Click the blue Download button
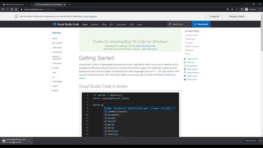 pyautogui.click(x=201, y=24)
